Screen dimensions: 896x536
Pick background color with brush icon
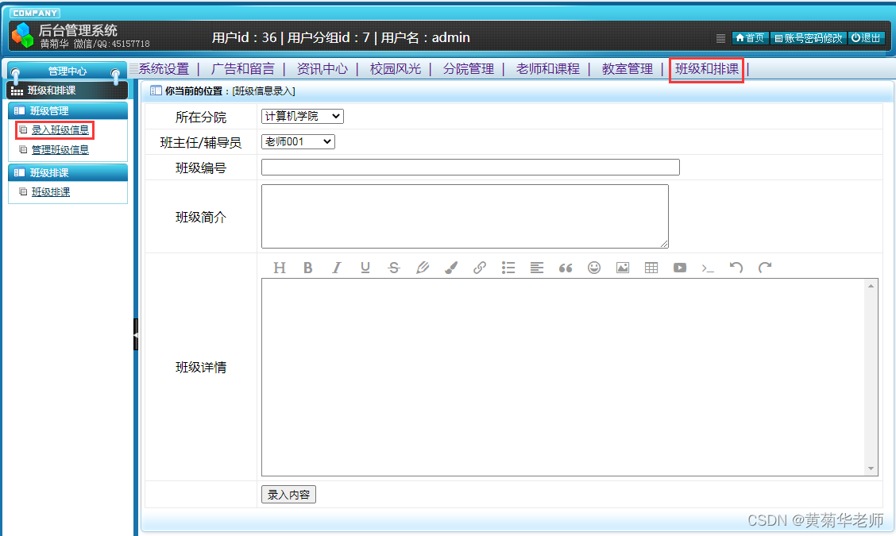451,268
